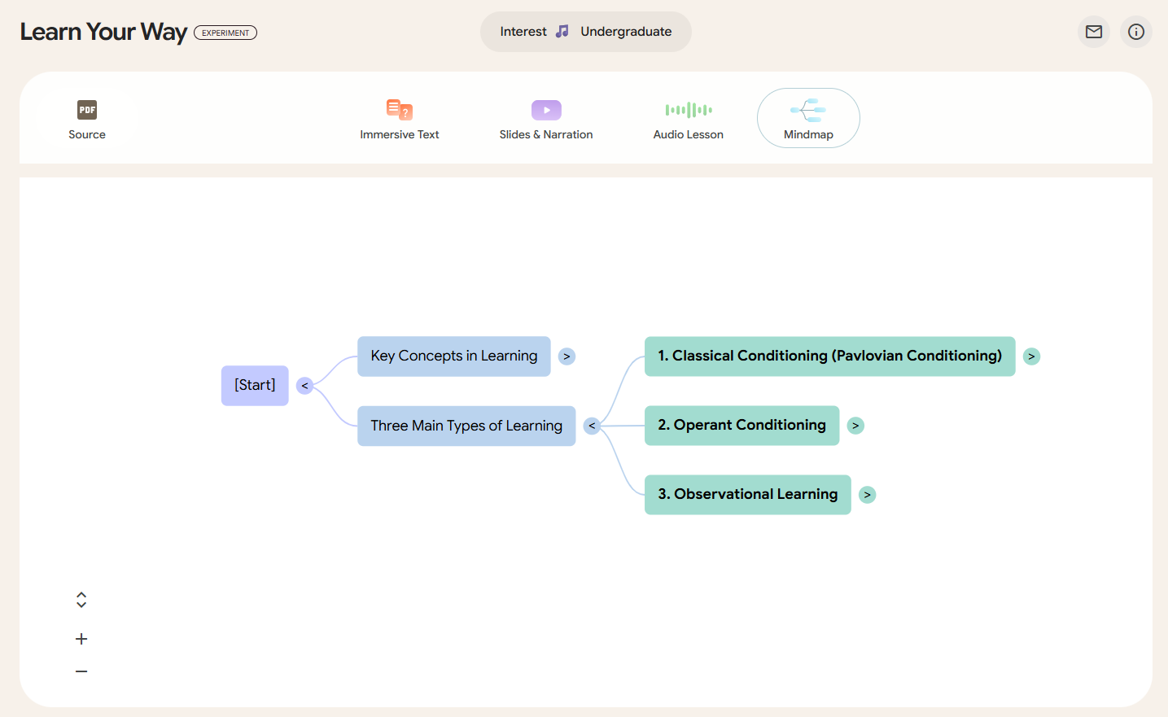Expand the Key Concepts in Learning node

[567, 356]
